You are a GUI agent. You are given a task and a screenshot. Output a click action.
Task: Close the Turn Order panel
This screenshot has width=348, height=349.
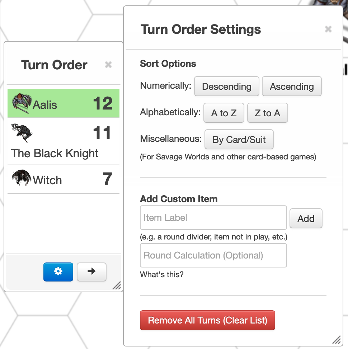pos(108,65)
